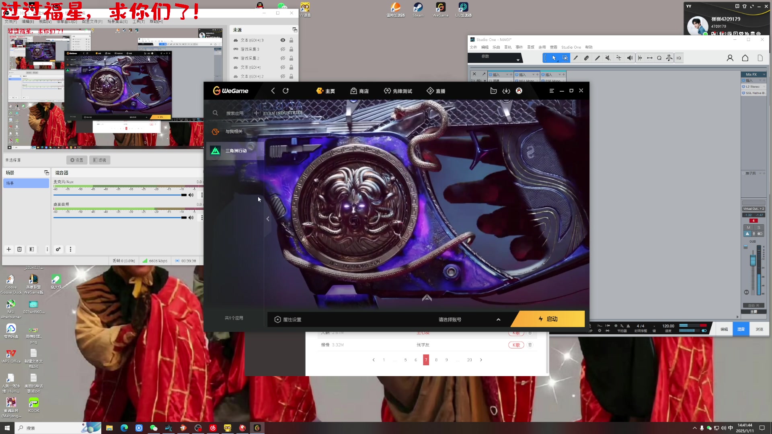Click the 搜索应用 search field in WeGame
Image resolution: width=772 pixels, height=434 pixels.
(x=235, y=113)
